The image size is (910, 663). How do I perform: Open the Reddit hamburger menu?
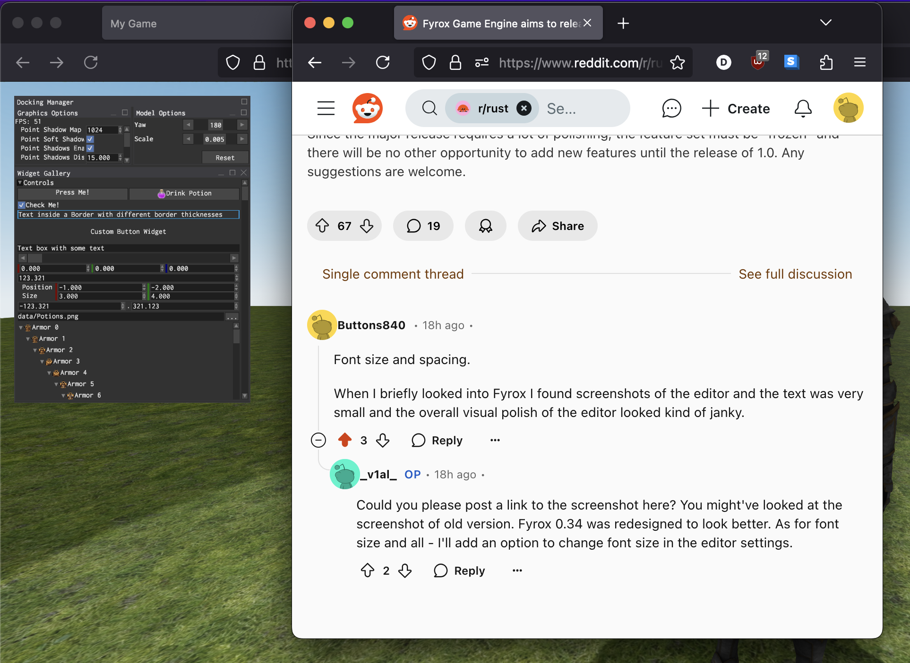[326, 108]
